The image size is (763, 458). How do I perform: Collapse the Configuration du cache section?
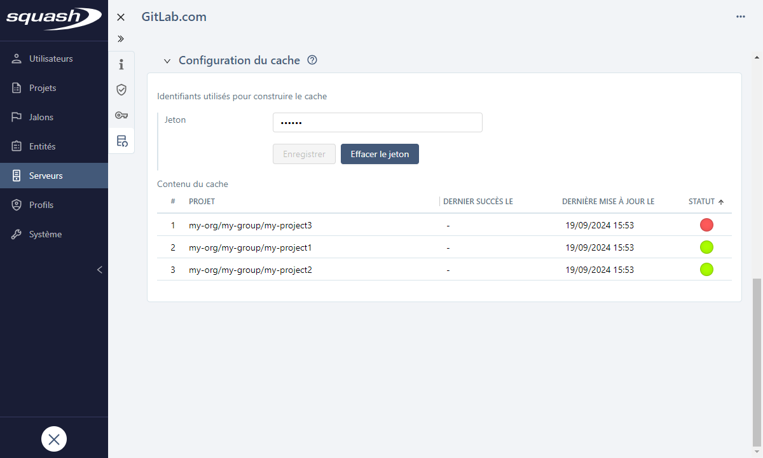[167, 60]
